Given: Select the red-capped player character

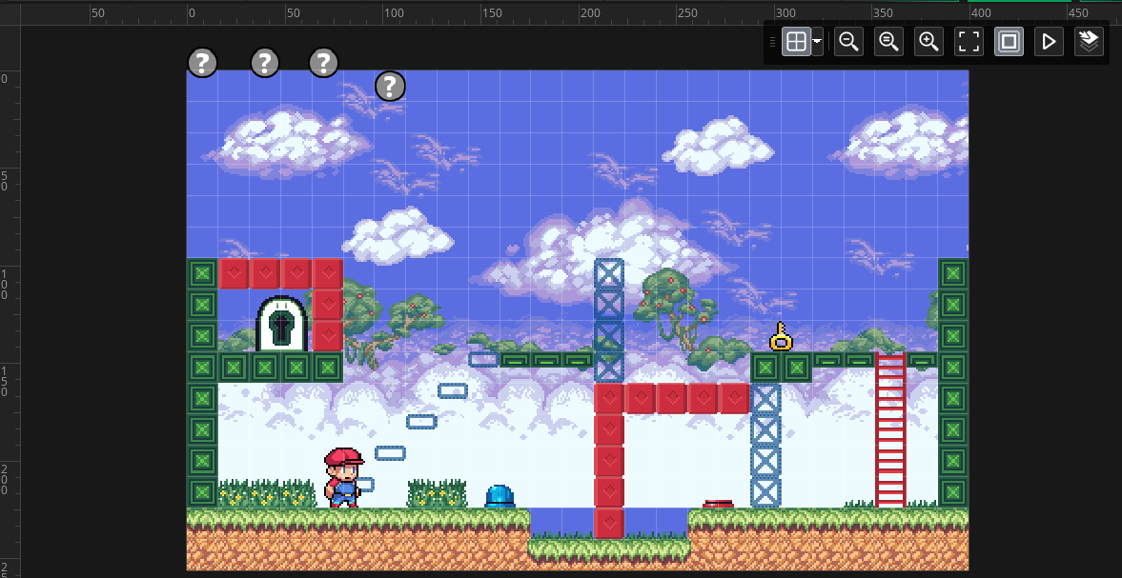Looking at the screenshot, I should tap(343, 477).
